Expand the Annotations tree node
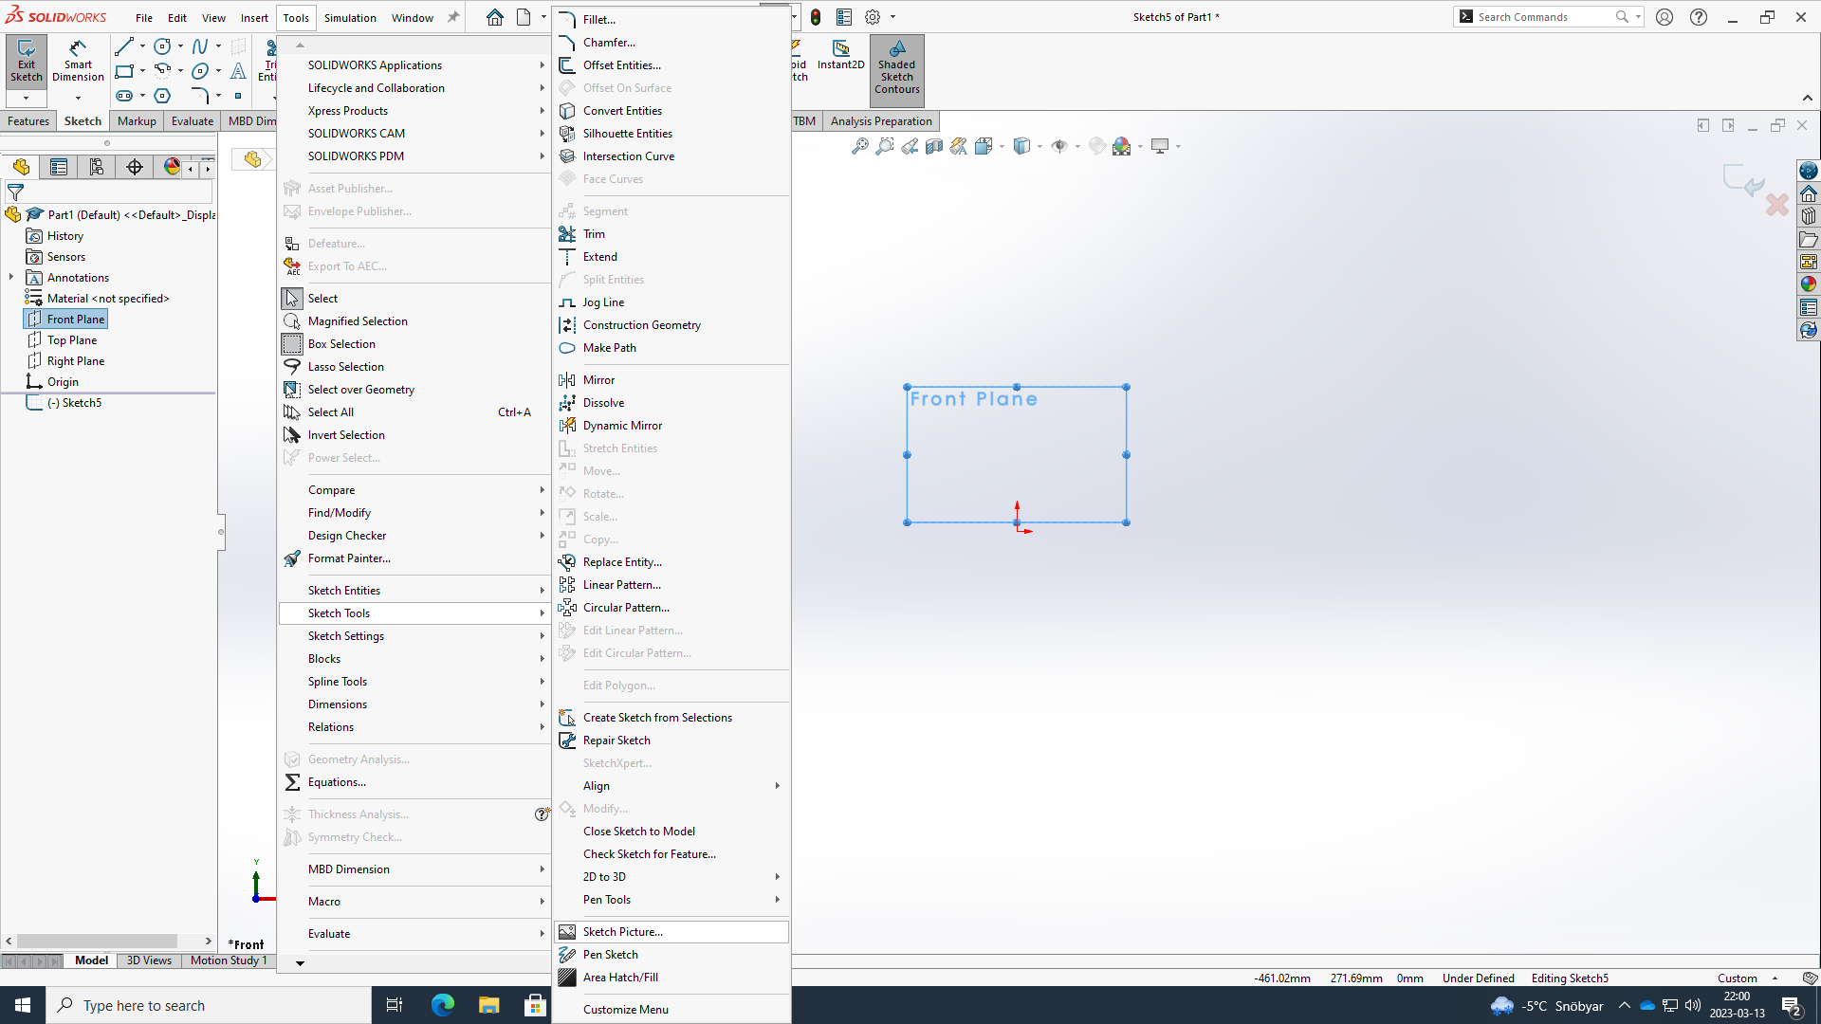The width and height of the screenshot is (1821, 1024). (11, 278)
